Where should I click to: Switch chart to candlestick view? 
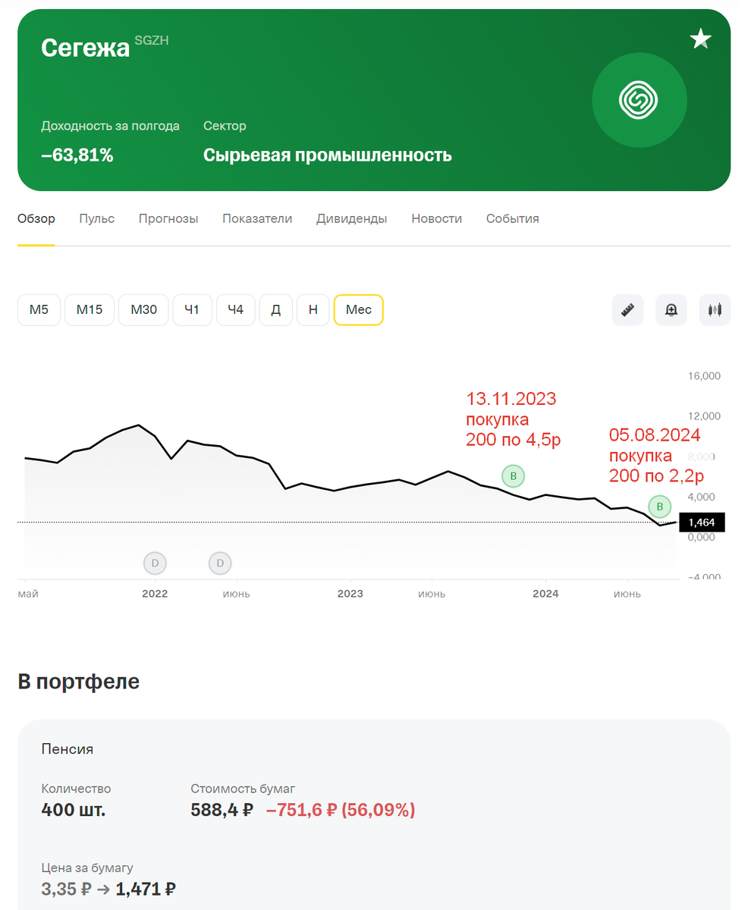coord(714,309)
